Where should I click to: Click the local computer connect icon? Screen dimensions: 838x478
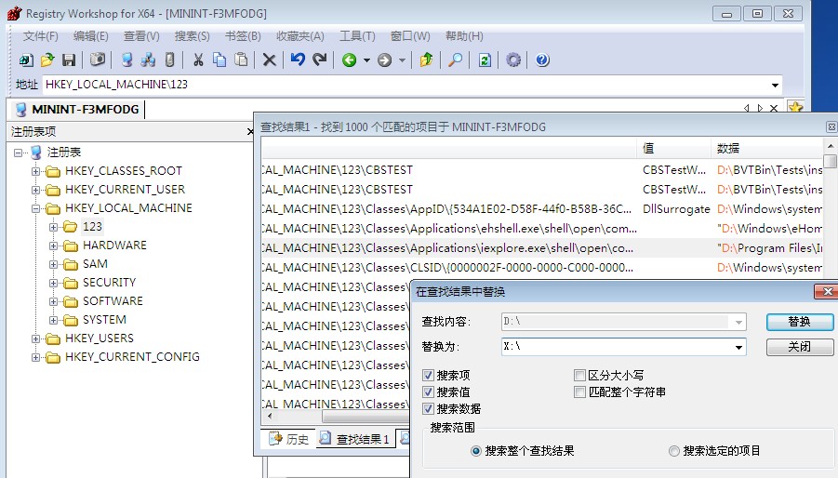tap(126, 60)
